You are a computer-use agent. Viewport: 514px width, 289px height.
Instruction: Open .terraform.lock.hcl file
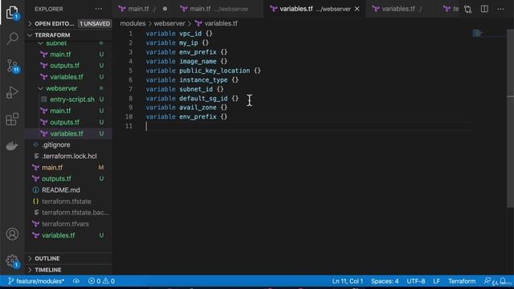(x=69, y=157)
